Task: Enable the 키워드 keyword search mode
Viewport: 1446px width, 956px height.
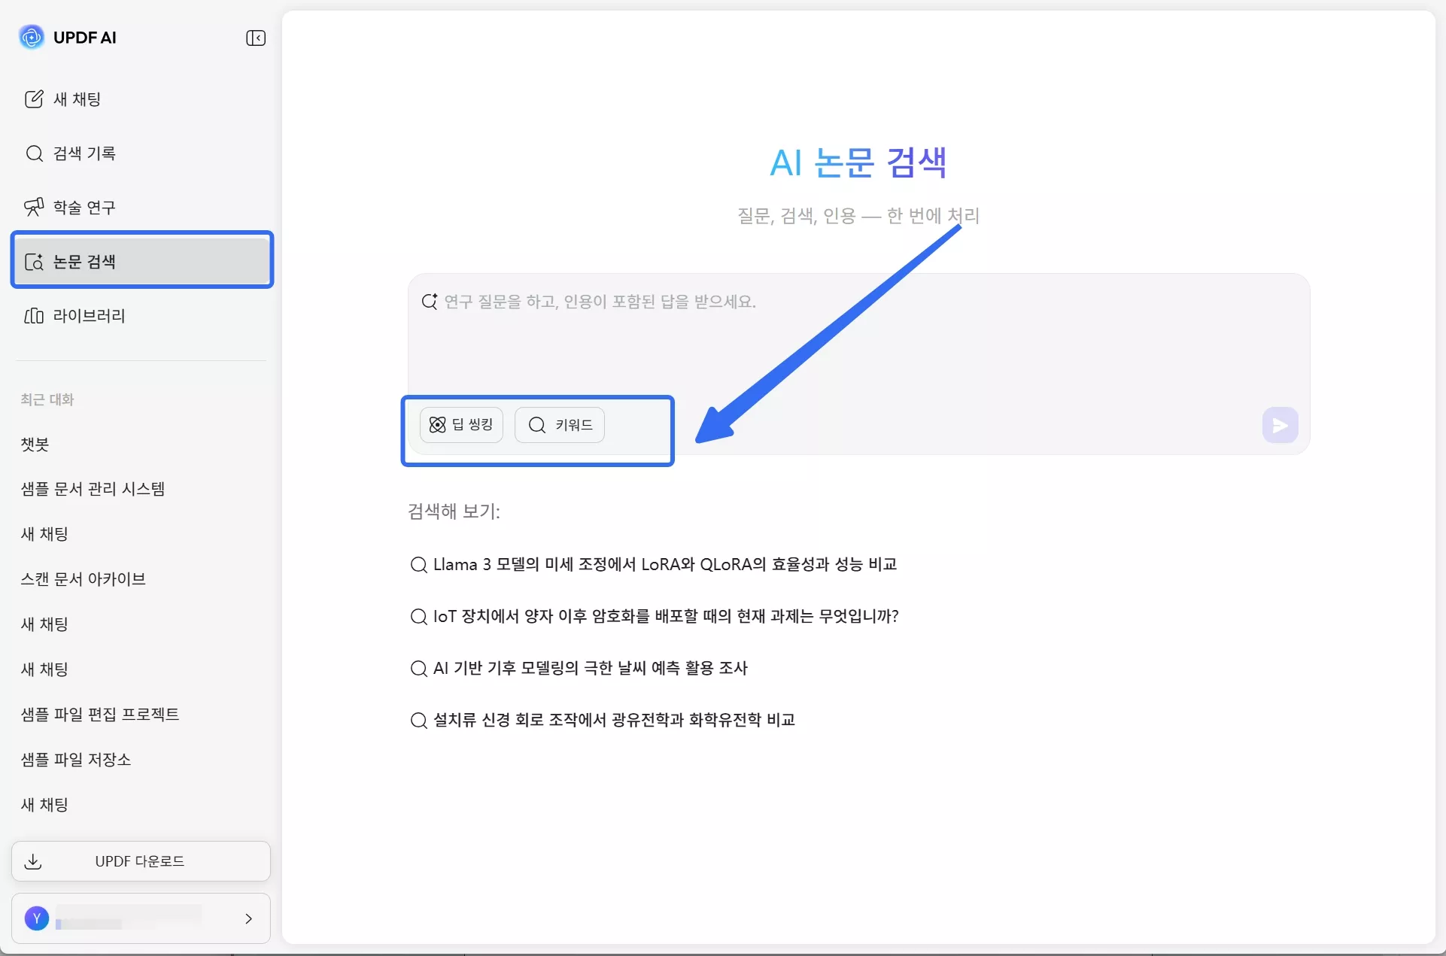Action: (x=559, y=424)
